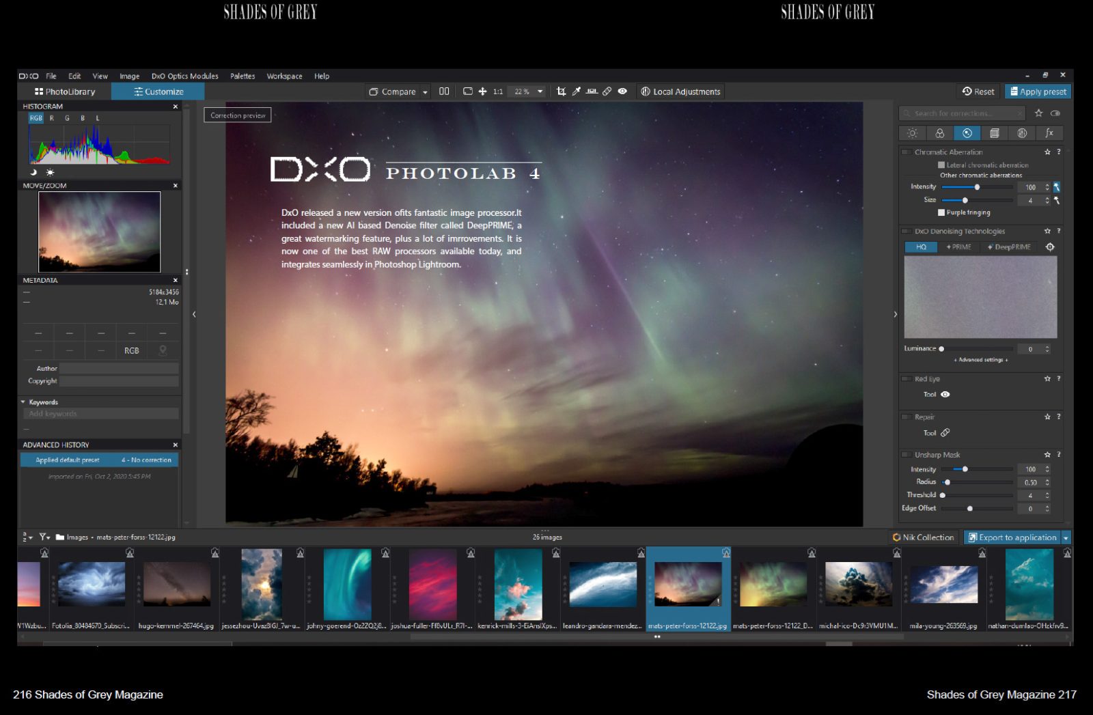Select DeepPRIME denoising mode
The width and height of the screenshot is (1093, 715).
1008,247
